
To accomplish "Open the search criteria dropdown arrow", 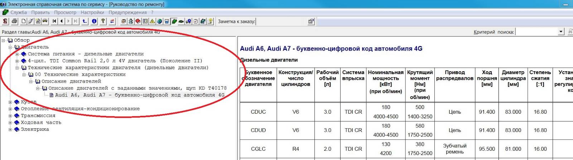I will coord(561,32).
